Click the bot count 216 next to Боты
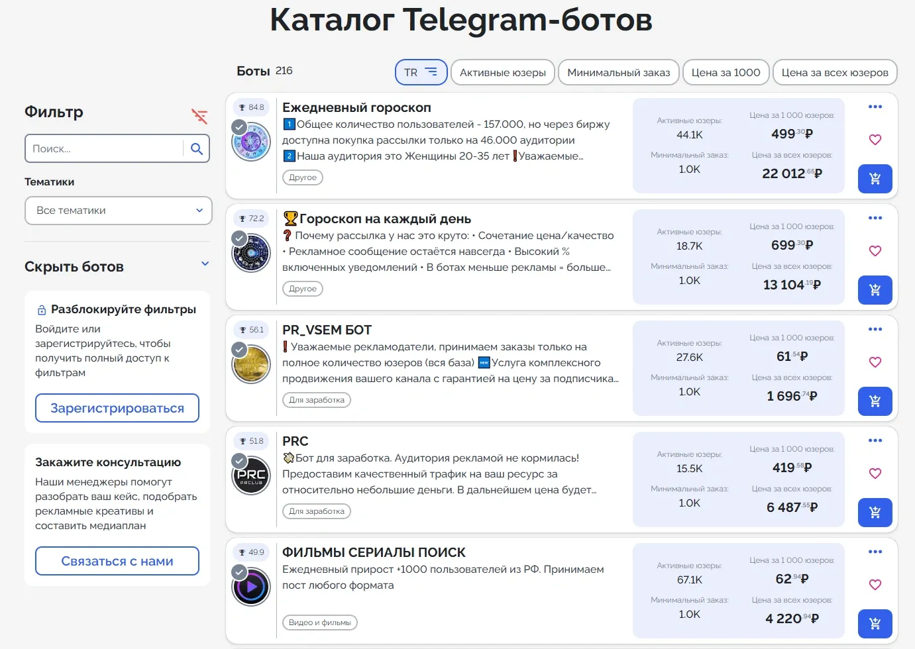 tap(284, 71)
